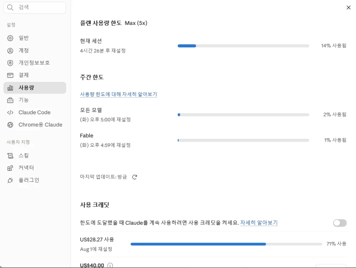Click the code brackets icon for Claude Code
Image resolution: width=356 pixels, height=268 pixels.
[x=10, y=112]
